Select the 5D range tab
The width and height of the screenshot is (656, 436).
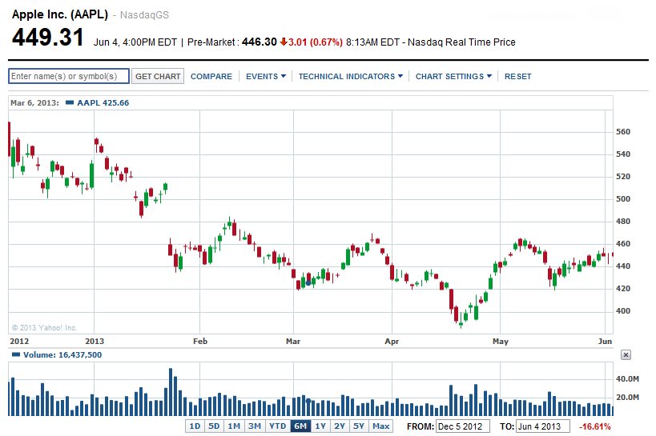coord(214,426)
